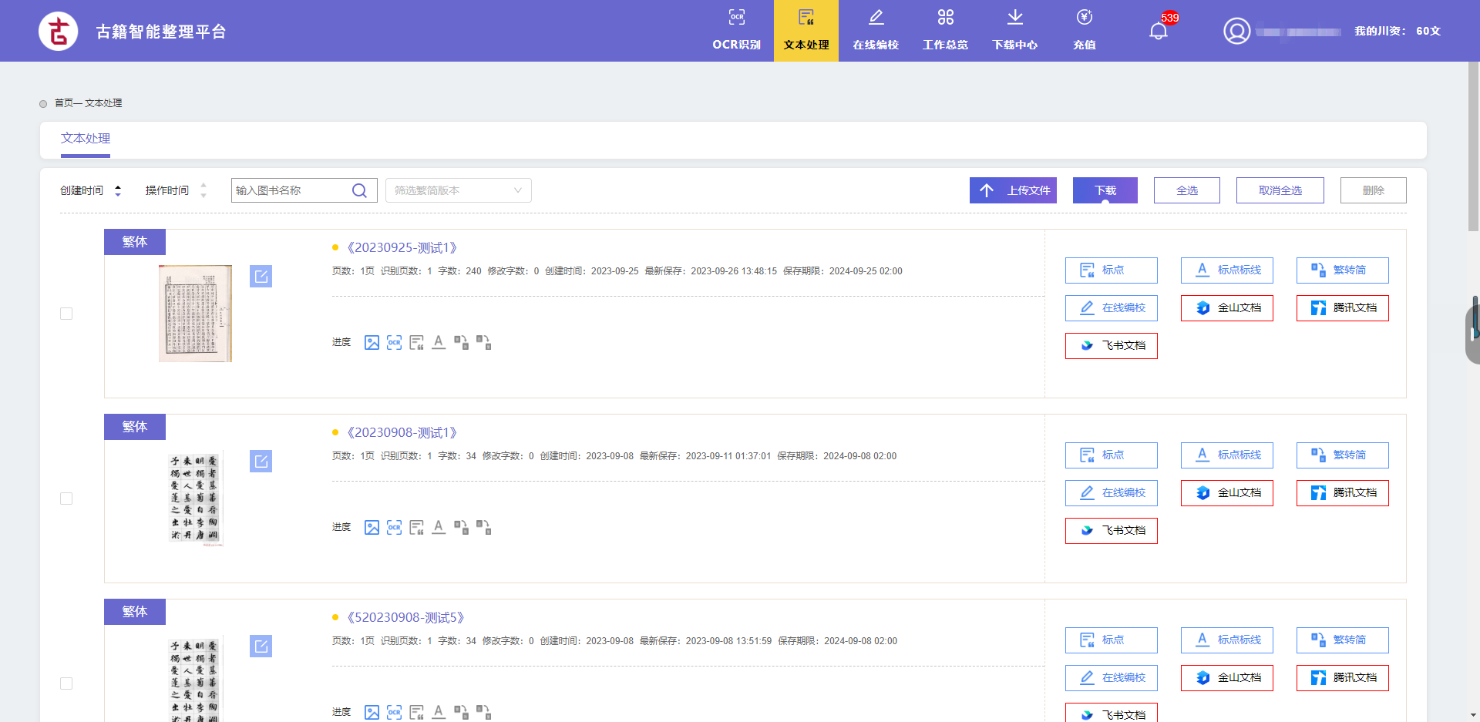This screenshot has width=1480, height=722.
Task: Click the search magnifier icon
Action: 359,190
